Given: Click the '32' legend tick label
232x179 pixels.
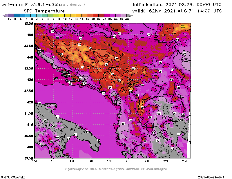Looking at the screenshot, I should 127,19.
